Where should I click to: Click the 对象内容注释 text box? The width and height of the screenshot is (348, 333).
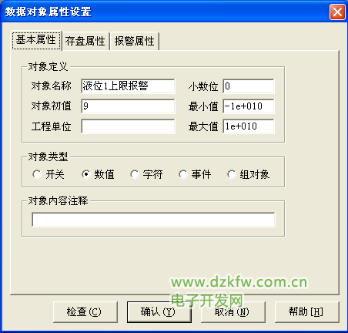tap(153, 220)
